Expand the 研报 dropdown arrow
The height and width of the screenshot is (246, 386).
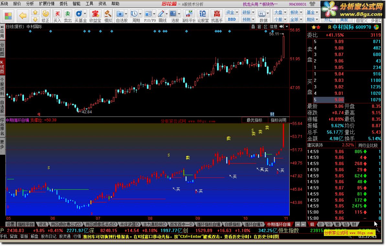coord(253,12)
